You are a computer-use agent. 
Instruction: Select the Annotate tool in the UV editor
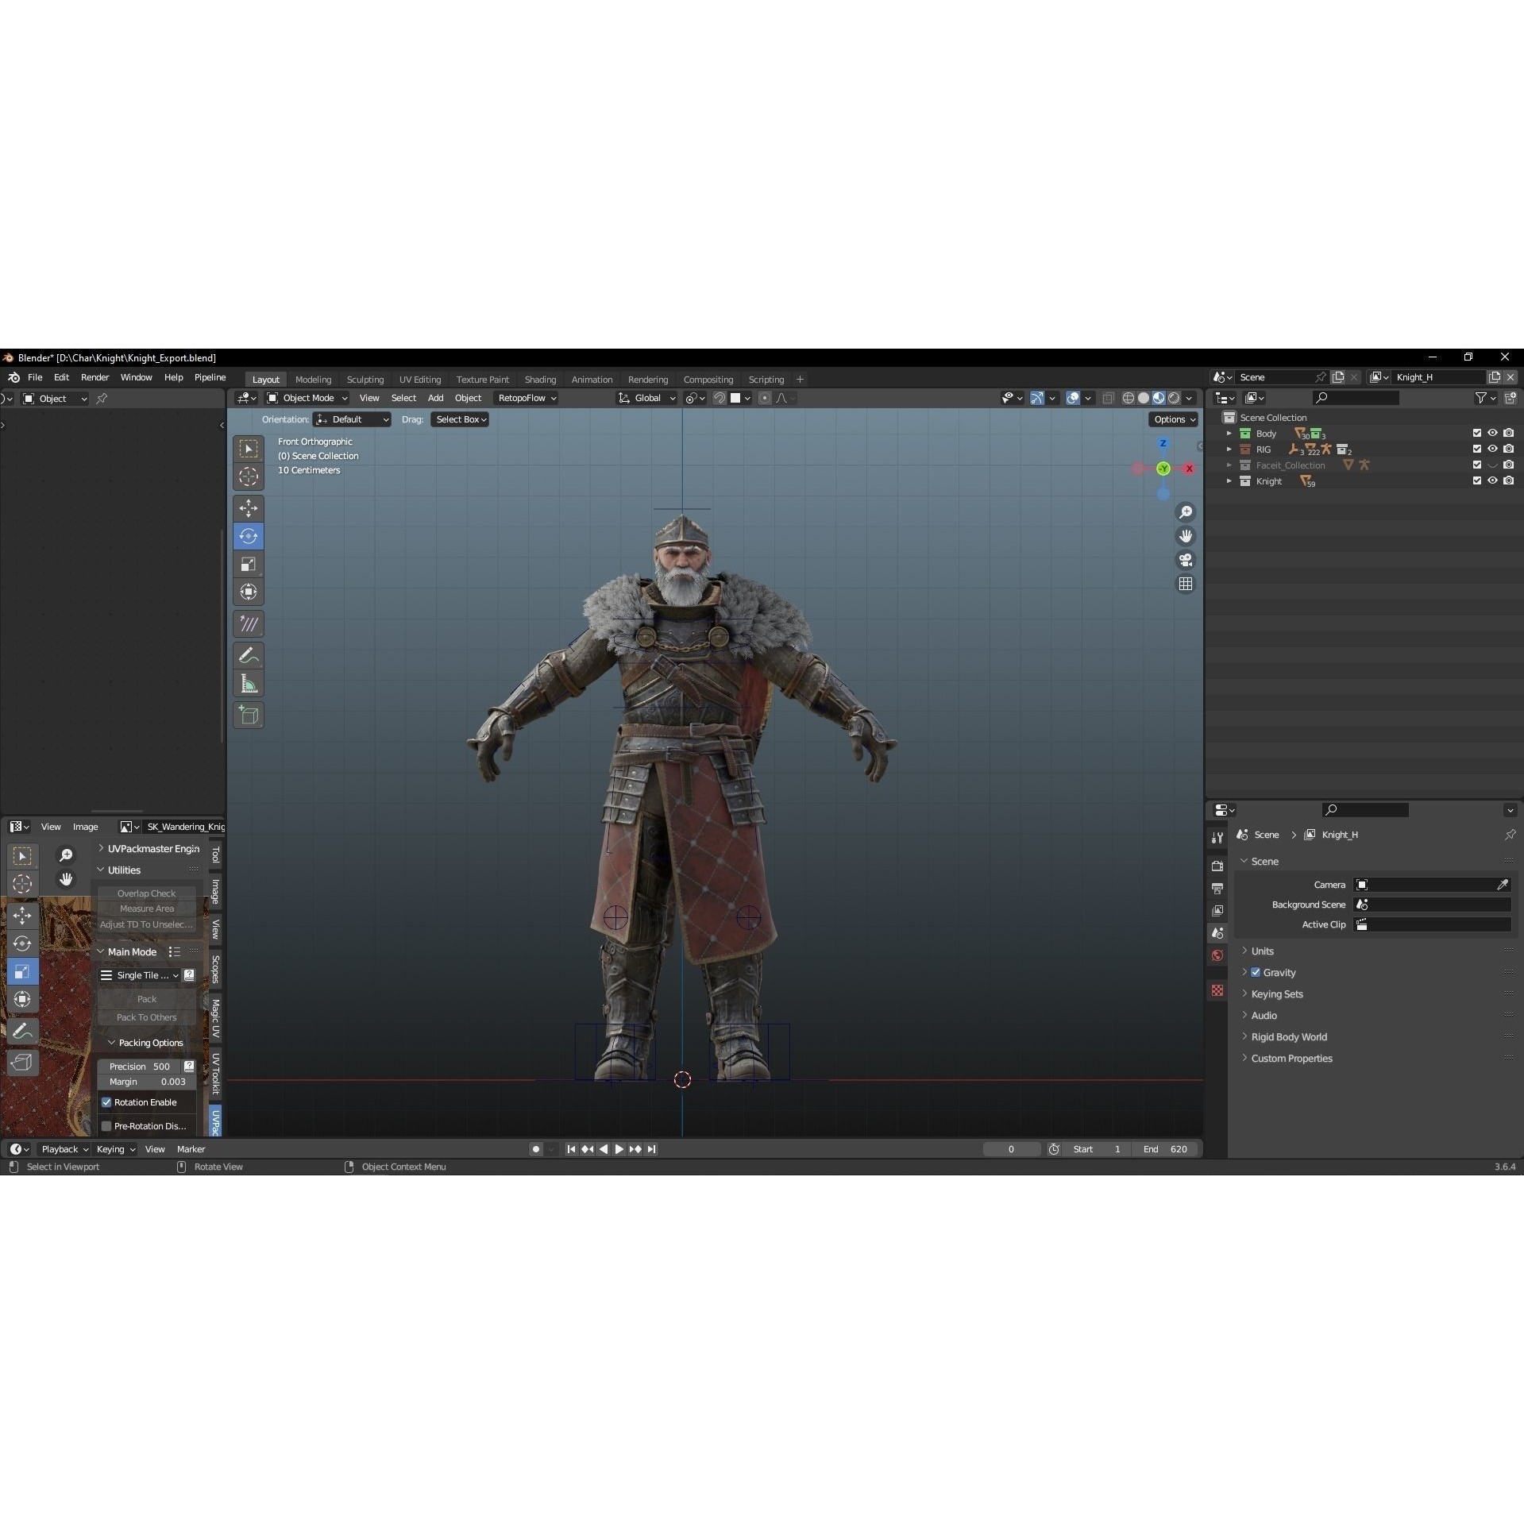[x=23, y=1031]
